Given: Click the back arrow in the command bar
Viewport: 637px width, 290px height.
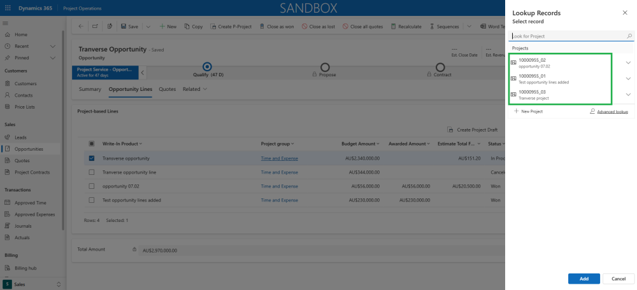Looking at the screenshot, I should point(81,26).
